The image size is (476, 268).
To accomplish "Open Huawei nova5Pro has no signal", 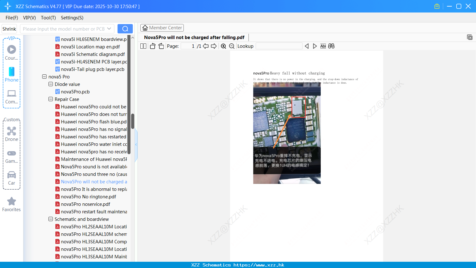I will [x=91, y=129].
